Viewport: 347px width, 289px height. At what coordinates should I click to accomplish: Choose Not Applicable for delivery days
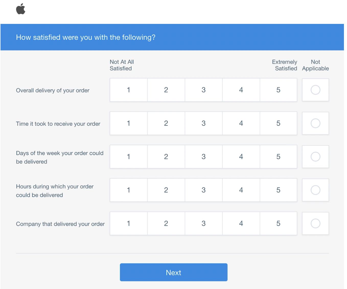pos(315,157)
